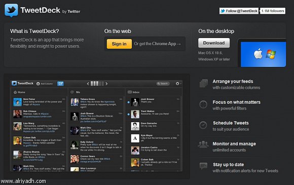Download the TweetDeck desktop app

coord(214,43)
